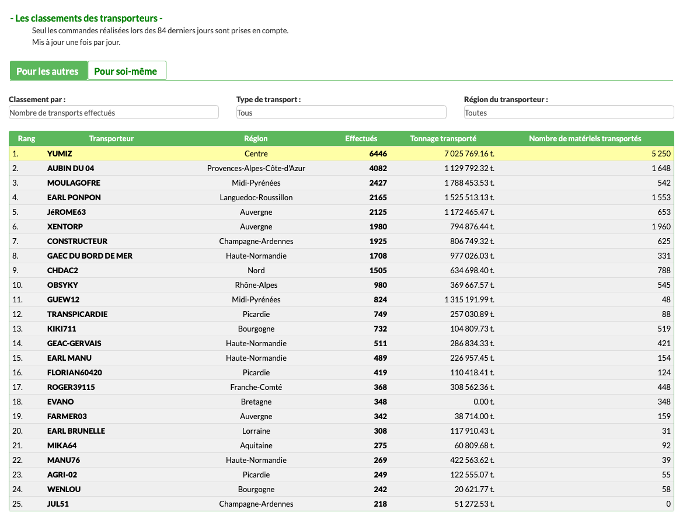Click "Nombre de matériels transportés" header
The image size is (683, 523).
(x=585, y=139)
